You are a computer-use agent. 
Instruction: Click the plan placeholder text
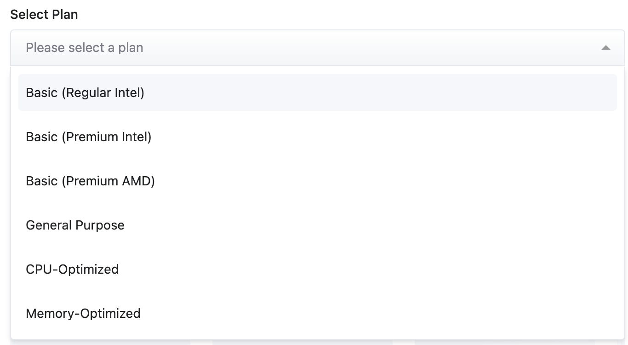pyautogui.click(x=85, y=48)
